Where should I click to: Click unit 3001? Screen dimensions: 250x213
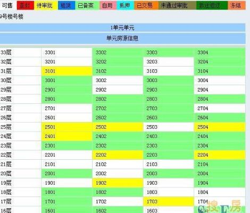[x=66, y=80]
